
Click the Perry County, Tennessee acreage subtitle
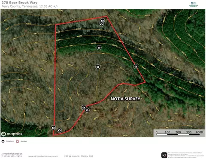30,6
